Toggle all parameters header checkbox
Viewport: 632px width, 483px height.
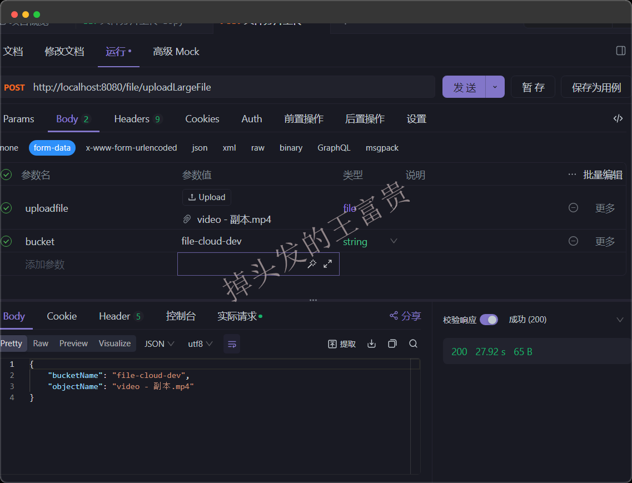[x=6, y=175]
